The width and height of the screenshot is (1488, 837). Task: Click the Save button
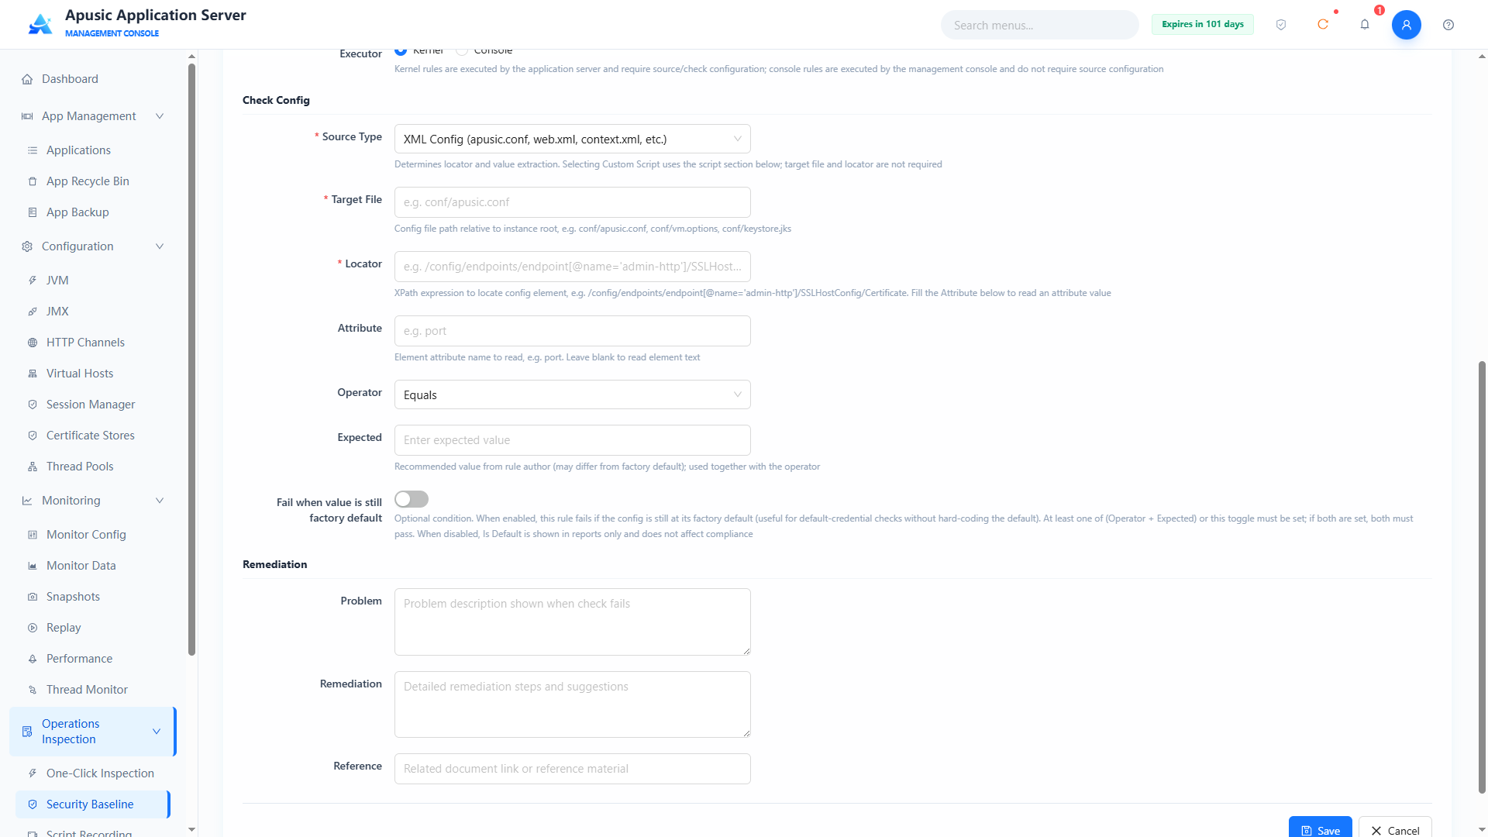click(x=1321, y=828)
